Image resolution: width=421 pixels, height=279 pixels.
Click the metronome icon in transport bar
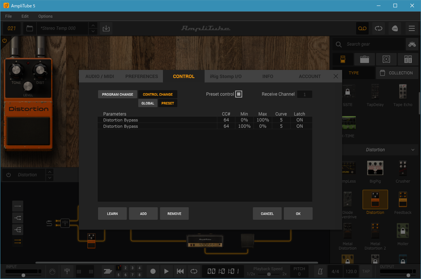320,272
